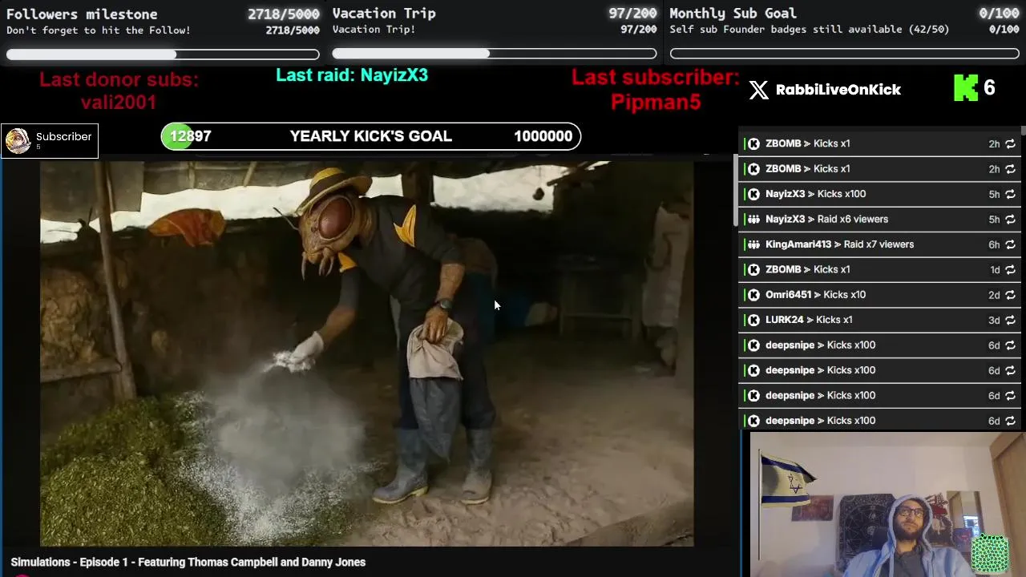Click the Monthly Sub Goal progress bar
The height and width of the screenshot is (577, 1026).
point(845,54)
